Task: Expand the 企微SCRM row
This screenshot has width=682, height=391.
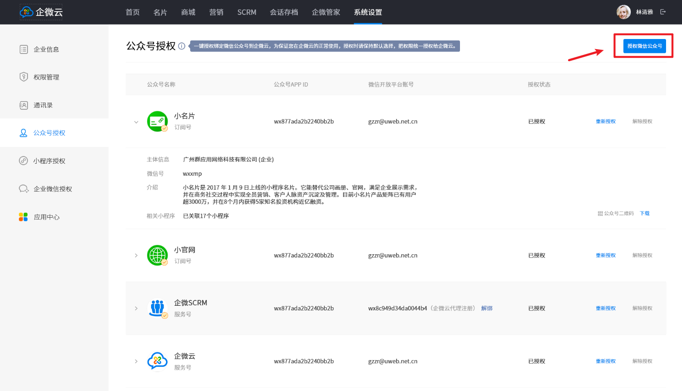Action: 136,308
